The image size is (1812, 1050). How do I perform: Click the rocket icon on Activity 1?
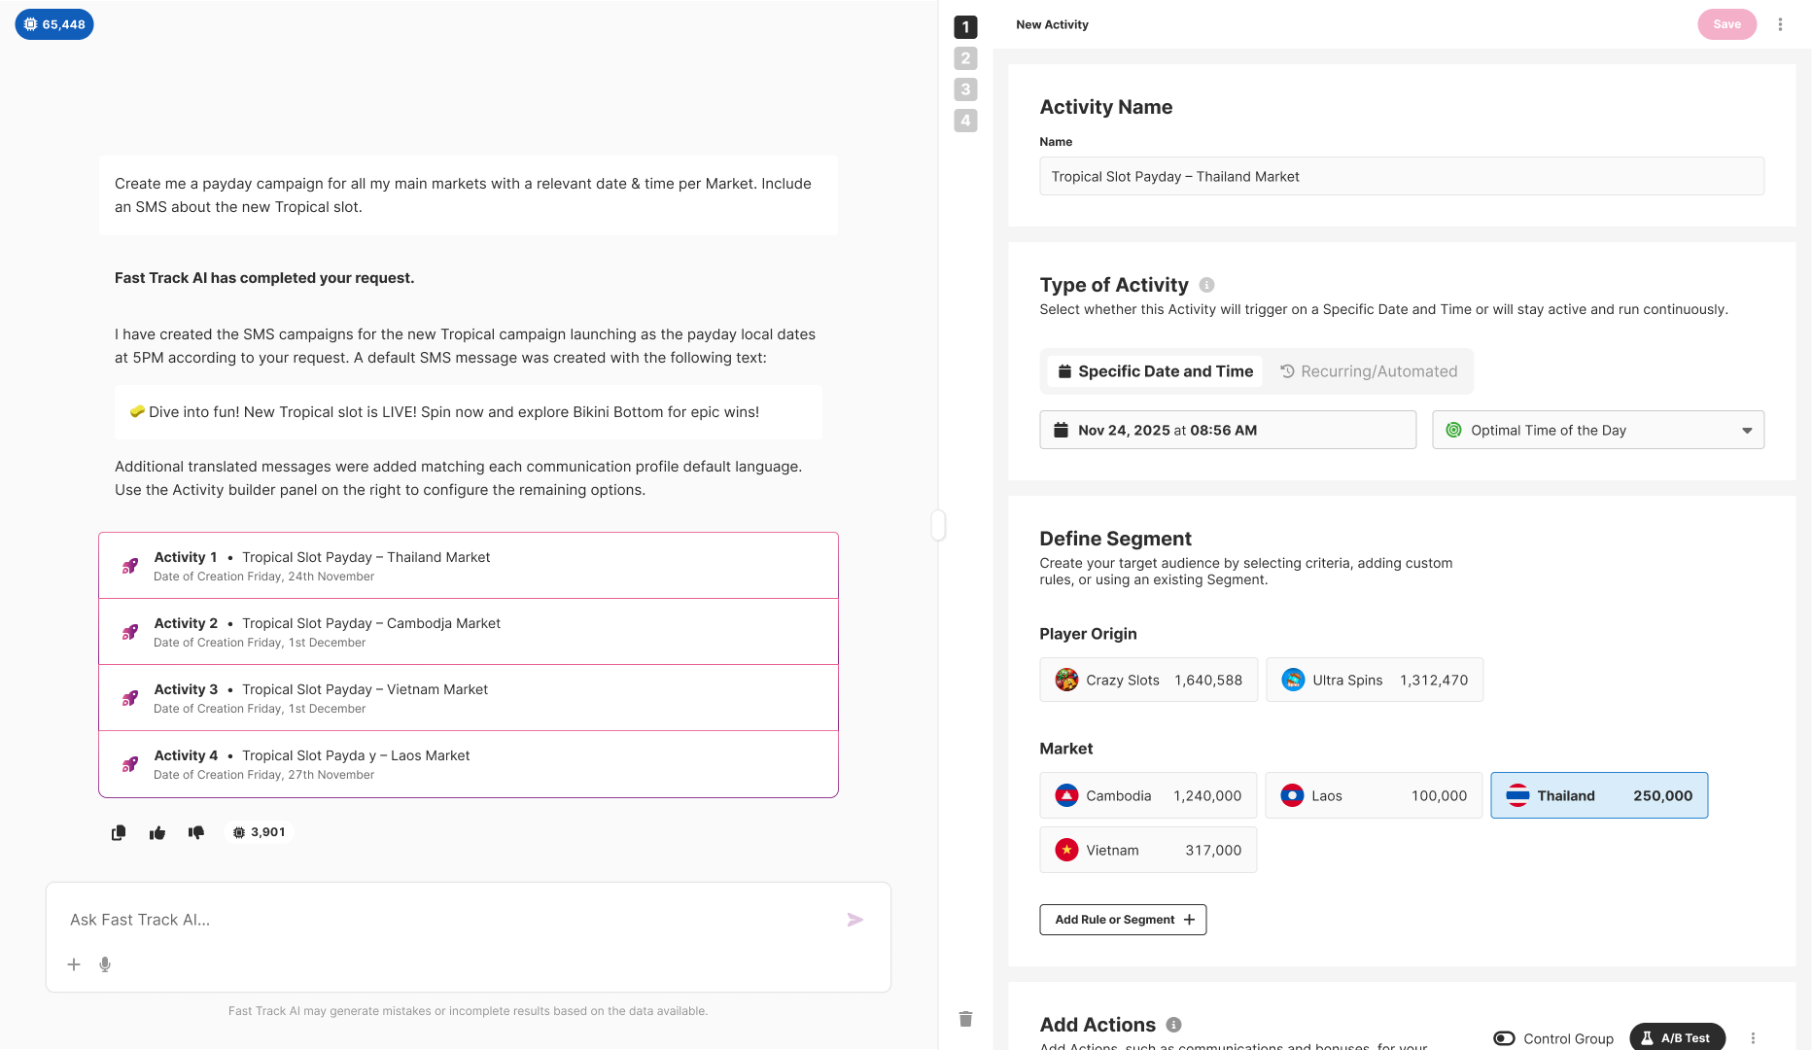[130, 565]
